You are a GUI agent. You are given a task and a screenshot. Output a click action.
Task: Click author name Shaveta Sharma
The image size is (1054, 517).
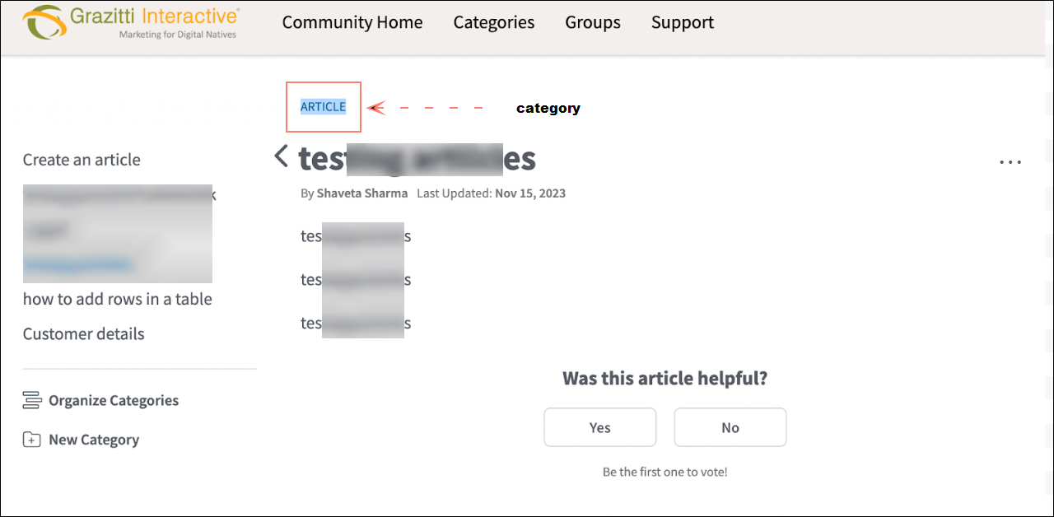[x=361, y=193]
